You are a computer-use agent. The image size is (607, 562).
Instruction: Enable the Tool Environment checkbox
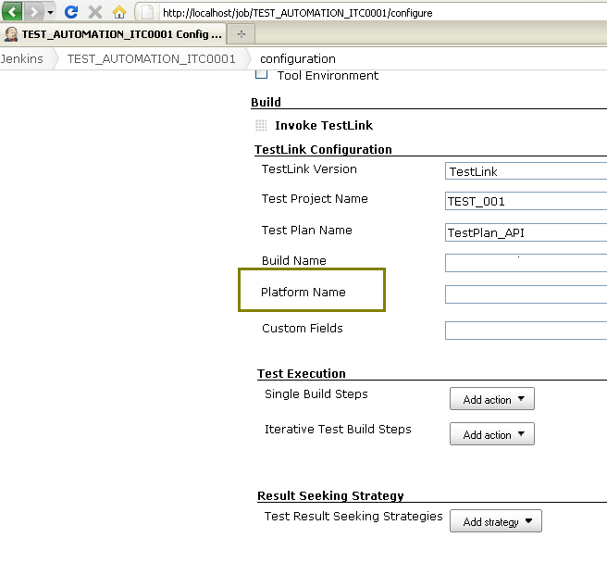(x=261, y=75)
